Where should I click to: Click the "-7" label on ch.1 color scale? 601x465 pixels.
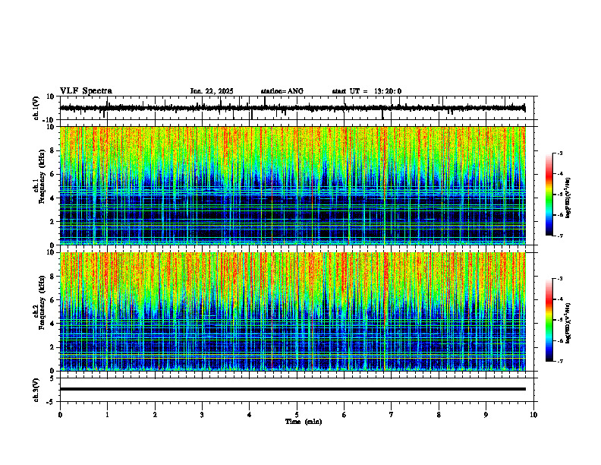click(x=560, y=236)
